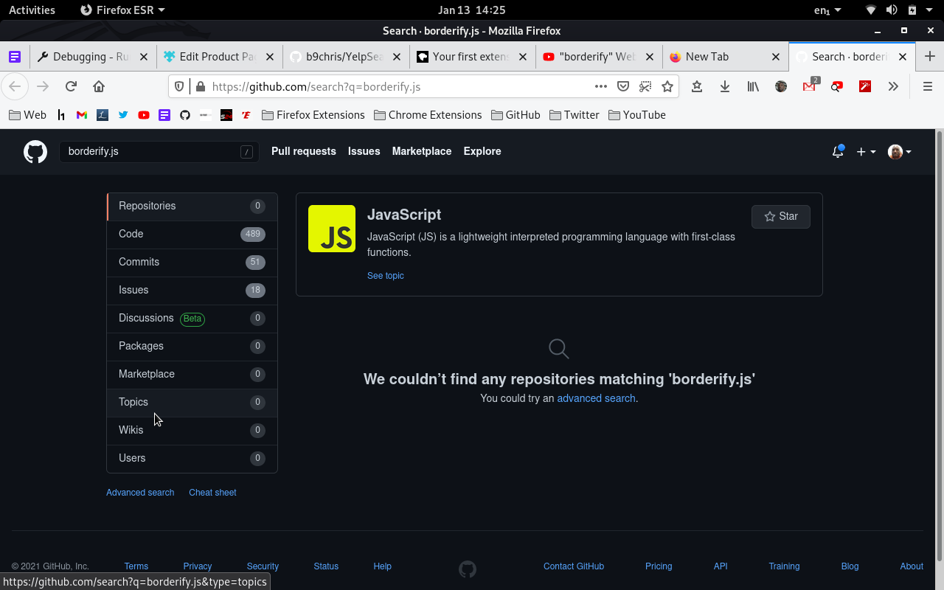Open page actions three-dot menu
This screenshot has height=590, width=944.
point(601,86)
